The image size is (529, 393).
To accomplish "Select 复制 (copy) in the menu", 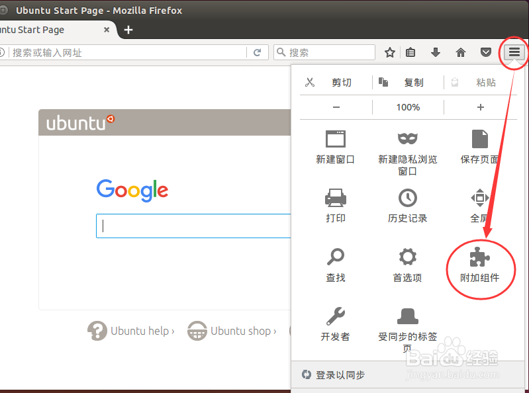I will pyautogui.click(x=408, y=82).
